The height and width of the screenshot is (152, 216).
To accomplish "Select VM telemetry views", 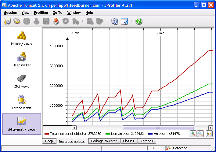I will 21,124.
